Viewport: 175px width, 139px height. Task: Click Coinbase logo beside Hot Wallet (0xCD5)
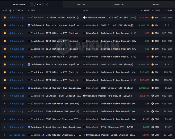coord(84,96)
